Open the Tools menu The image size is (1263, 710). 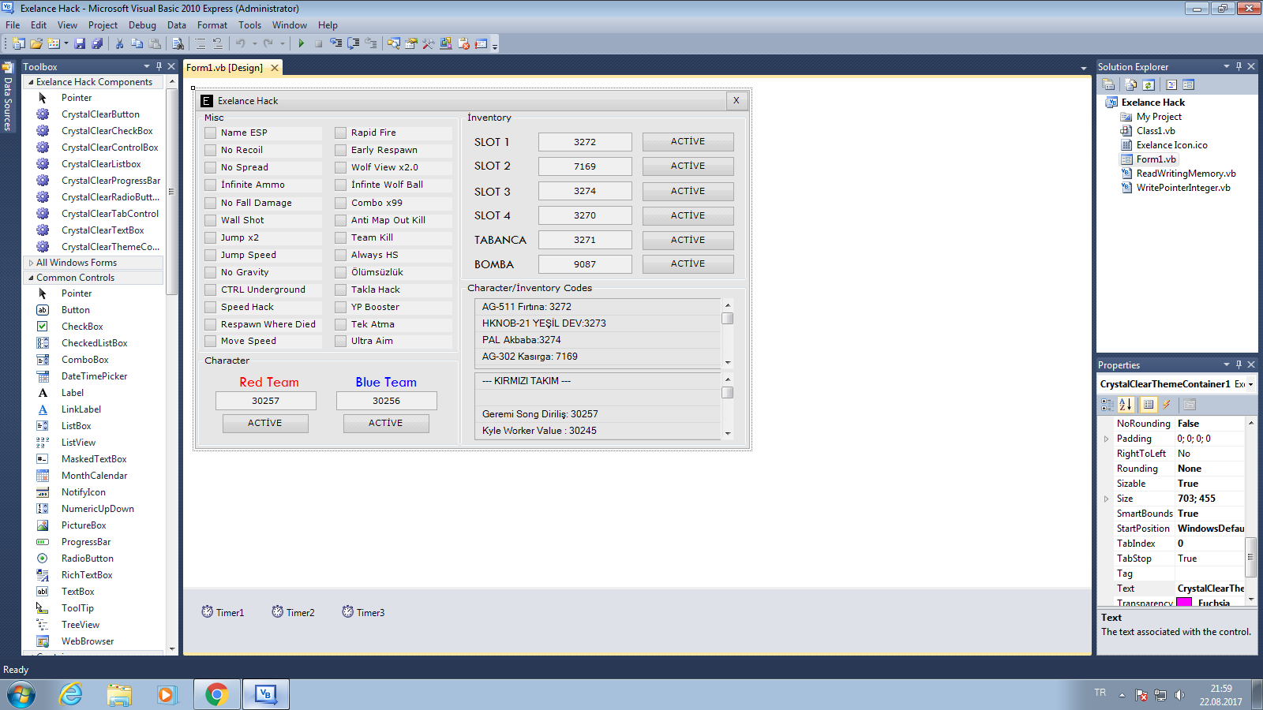coord(249,25)
